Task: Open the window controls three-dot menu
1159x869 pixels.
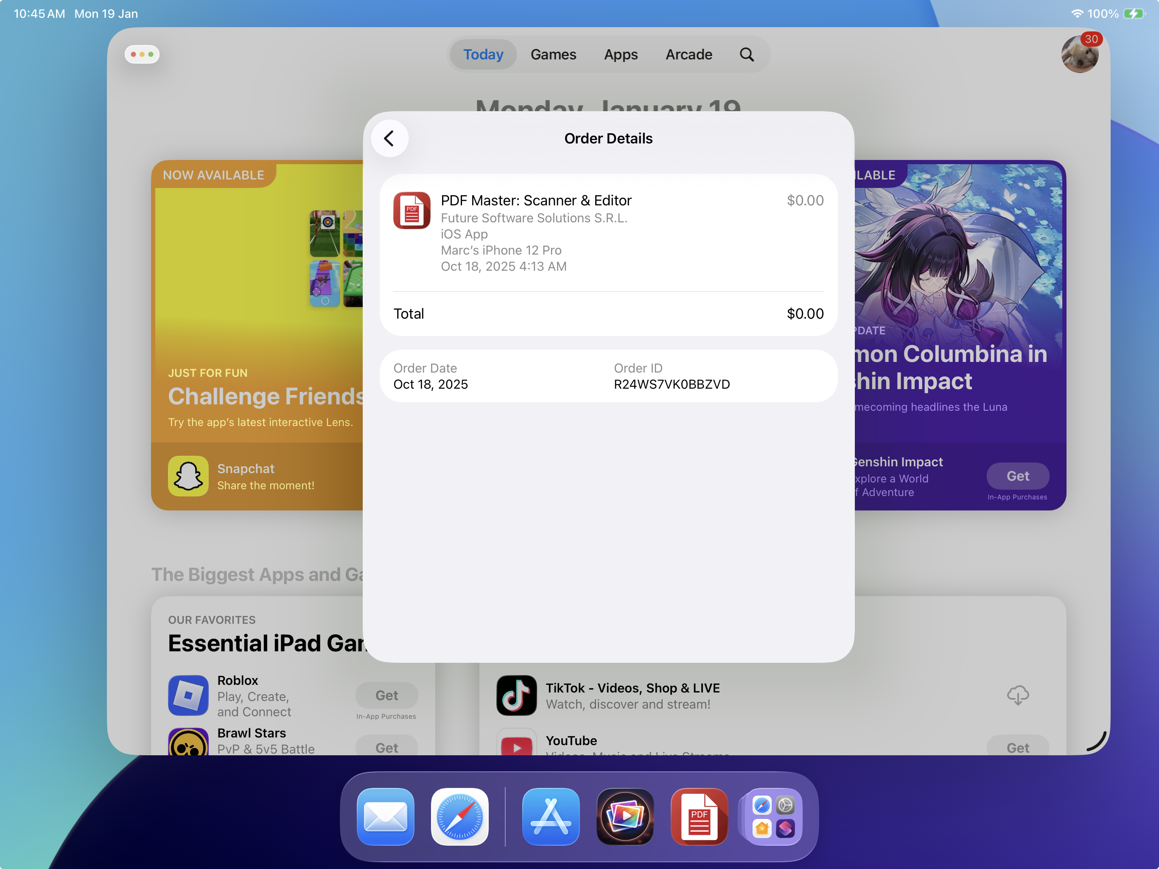Action: pyautogui.click(x=142, y=54)
